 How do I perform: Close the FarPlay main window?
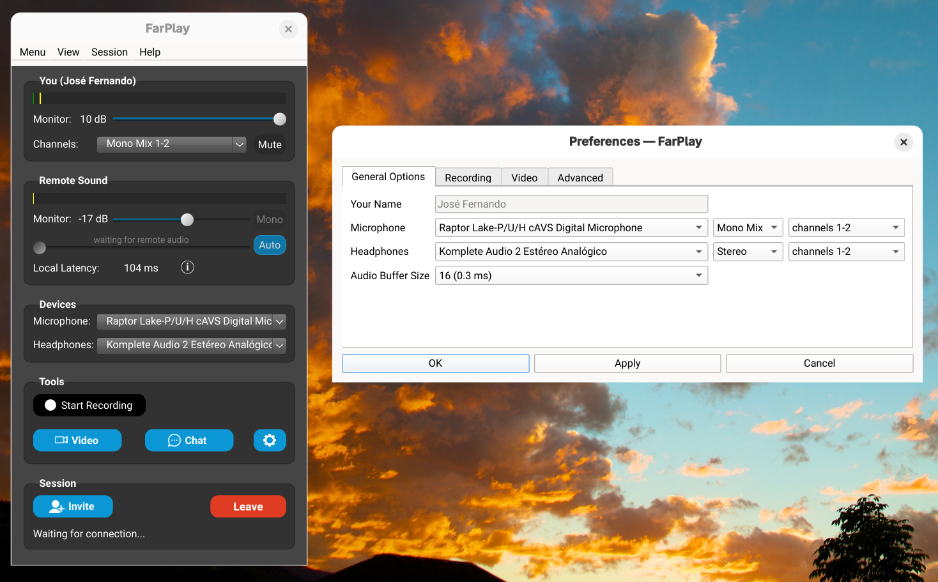pos(288,29)
